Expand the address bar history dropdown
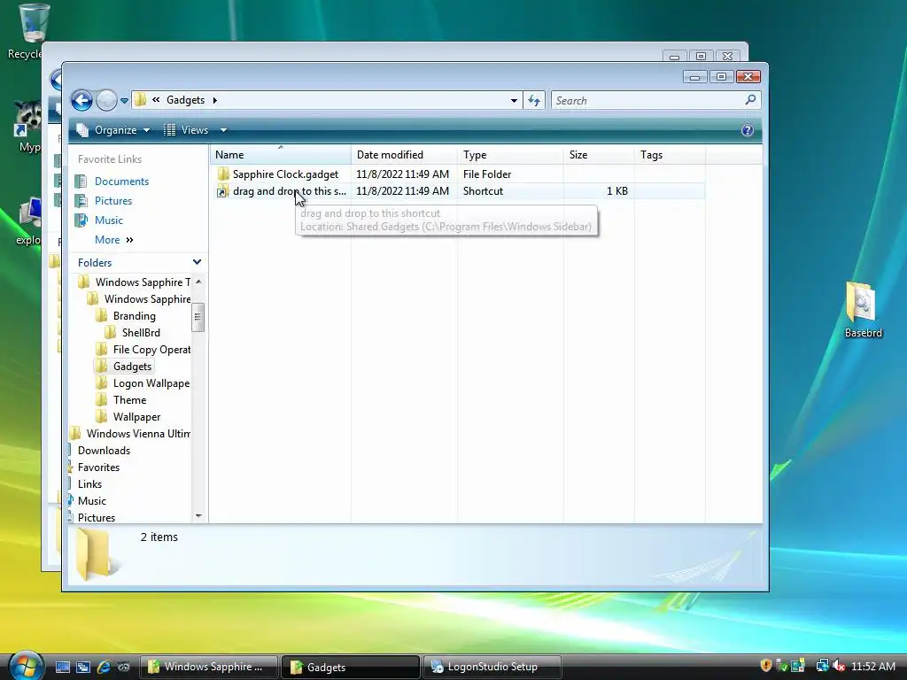Viewport: 907px width, 680px height. coord(514,101)
